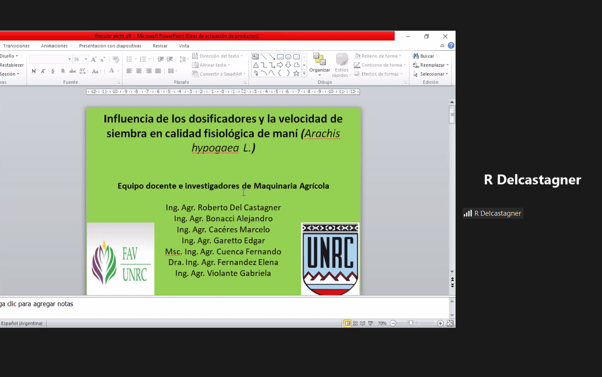
Task: Open the line spacing dropdown
Action: [183, 59]
